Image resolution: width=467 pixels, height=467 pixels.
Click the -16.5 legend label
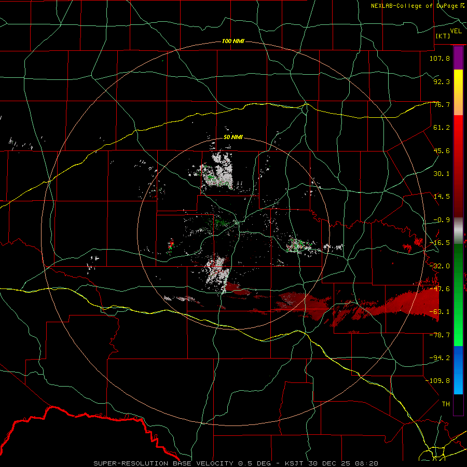click(x=439, y=243)
